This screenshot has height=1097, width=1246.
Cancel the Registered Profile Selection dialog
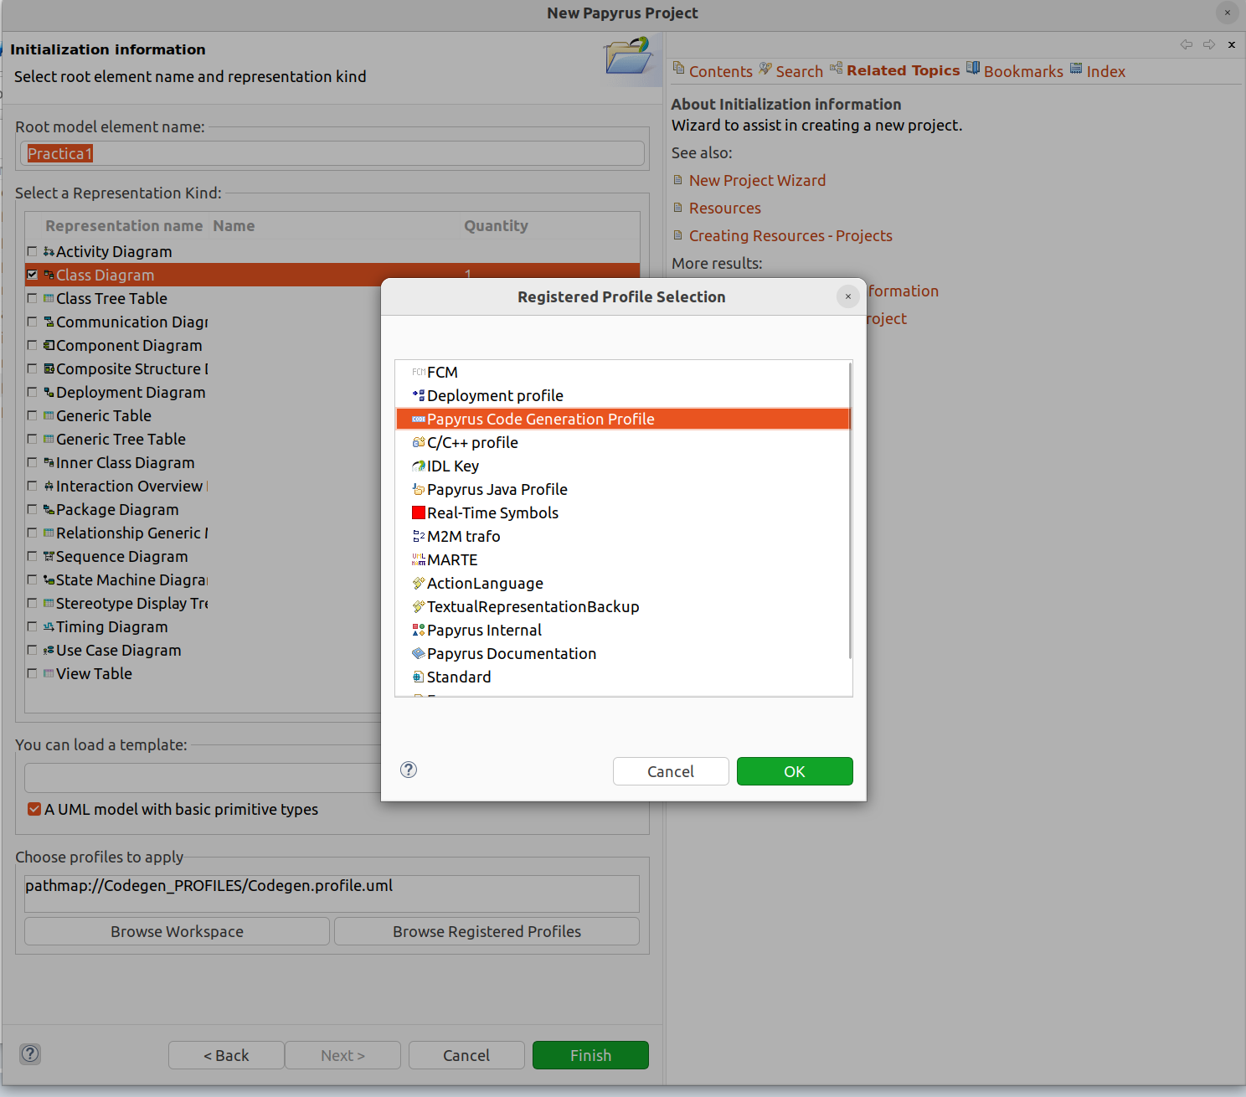pos(671,771)
